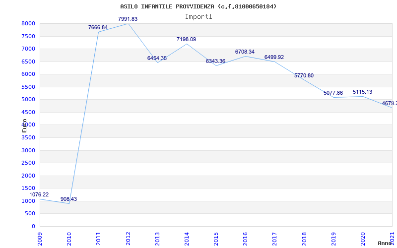
Task: Click the 3500 y-axis tick label
Action: [28, 138]
